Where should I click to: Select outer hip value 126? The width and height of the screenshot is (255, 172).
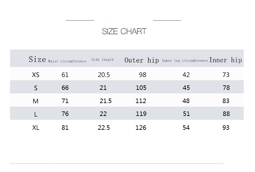click(141, 128)
